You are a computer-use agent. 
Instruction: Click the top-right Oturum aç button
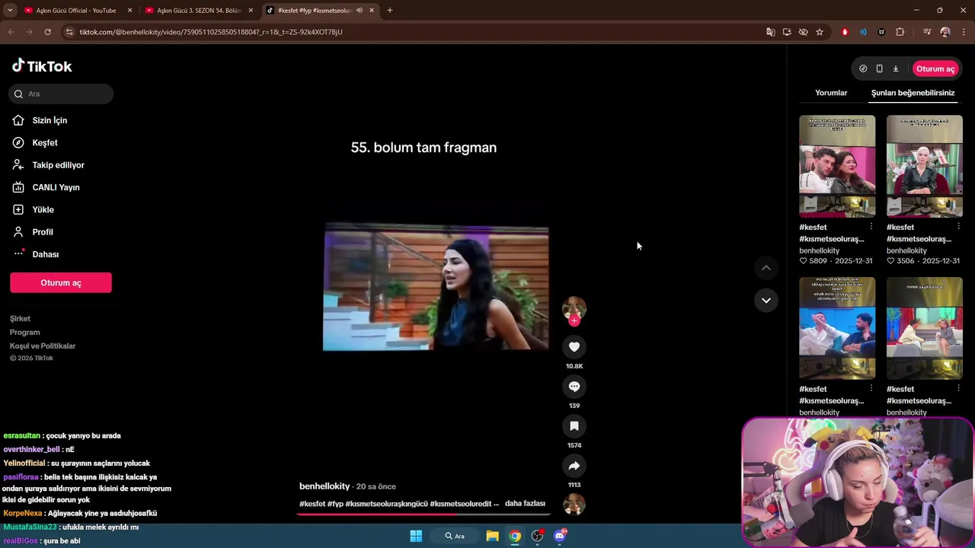(x=935, y=68)
